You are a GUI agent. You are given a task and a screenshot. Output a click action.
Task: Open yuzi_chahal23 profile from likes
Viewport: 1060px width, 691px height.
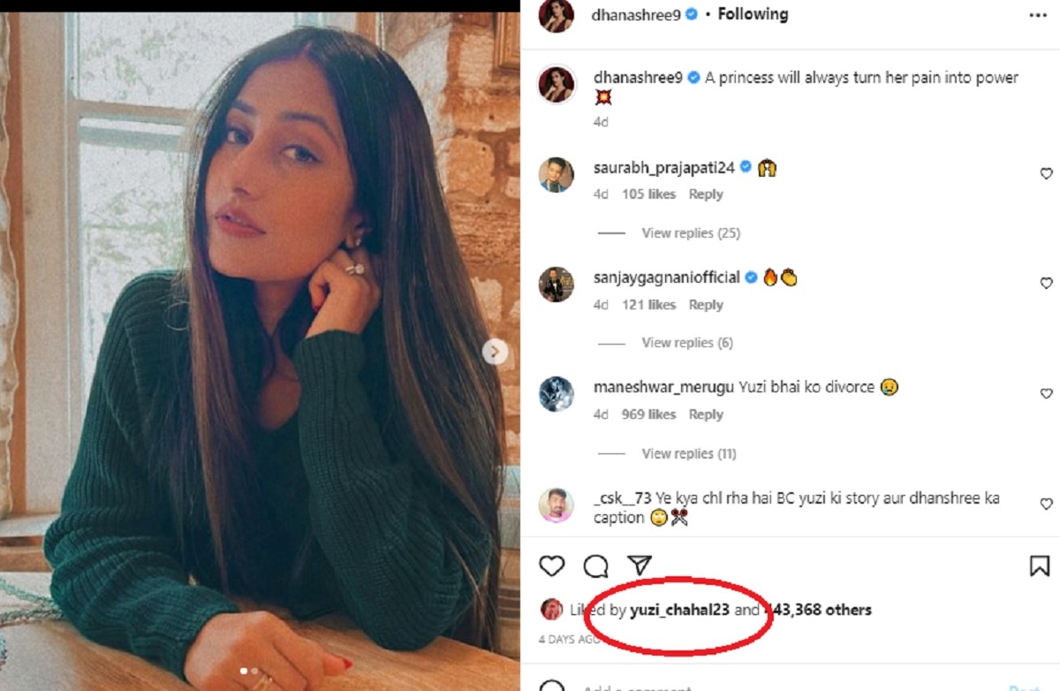pos(679,610)
